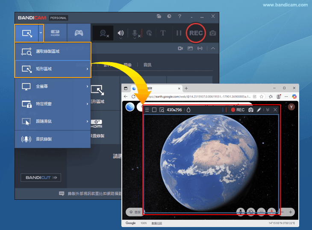The width and height of the screenshot is (312, 230).
Task: Choose 矩形區域 menu entry
Action: click(53, 69)
